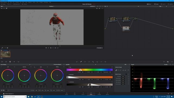
Task: Reset the Lift color wheel
Action: (x=14, y=67)
